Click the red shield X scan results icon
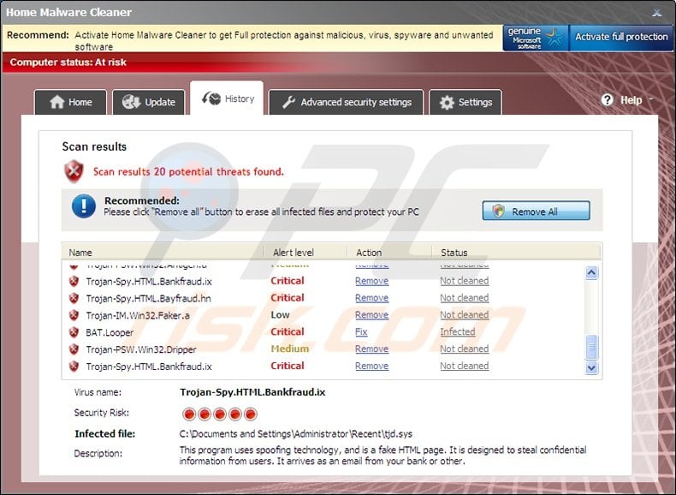Viewport: 676px width, 495px height. (74, 171)
